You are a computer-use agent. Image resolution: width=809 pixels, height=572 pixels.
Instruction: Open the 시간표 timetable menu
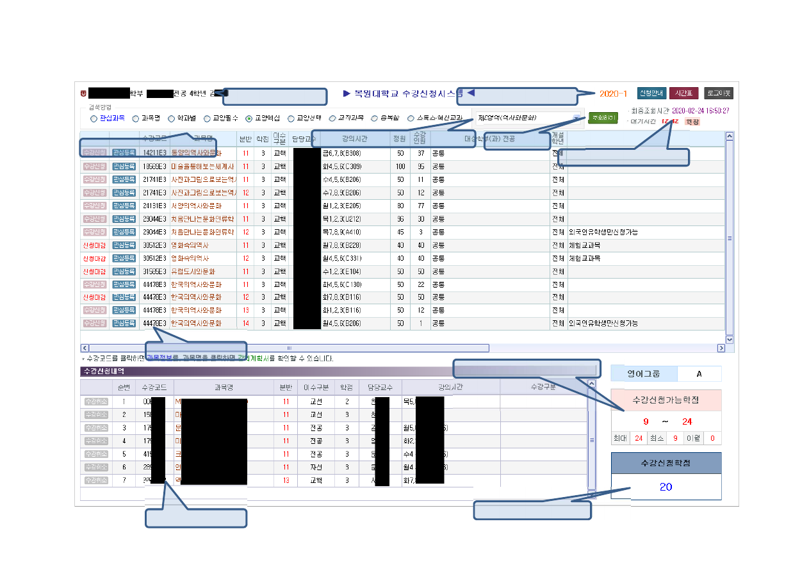pos(684,94)
